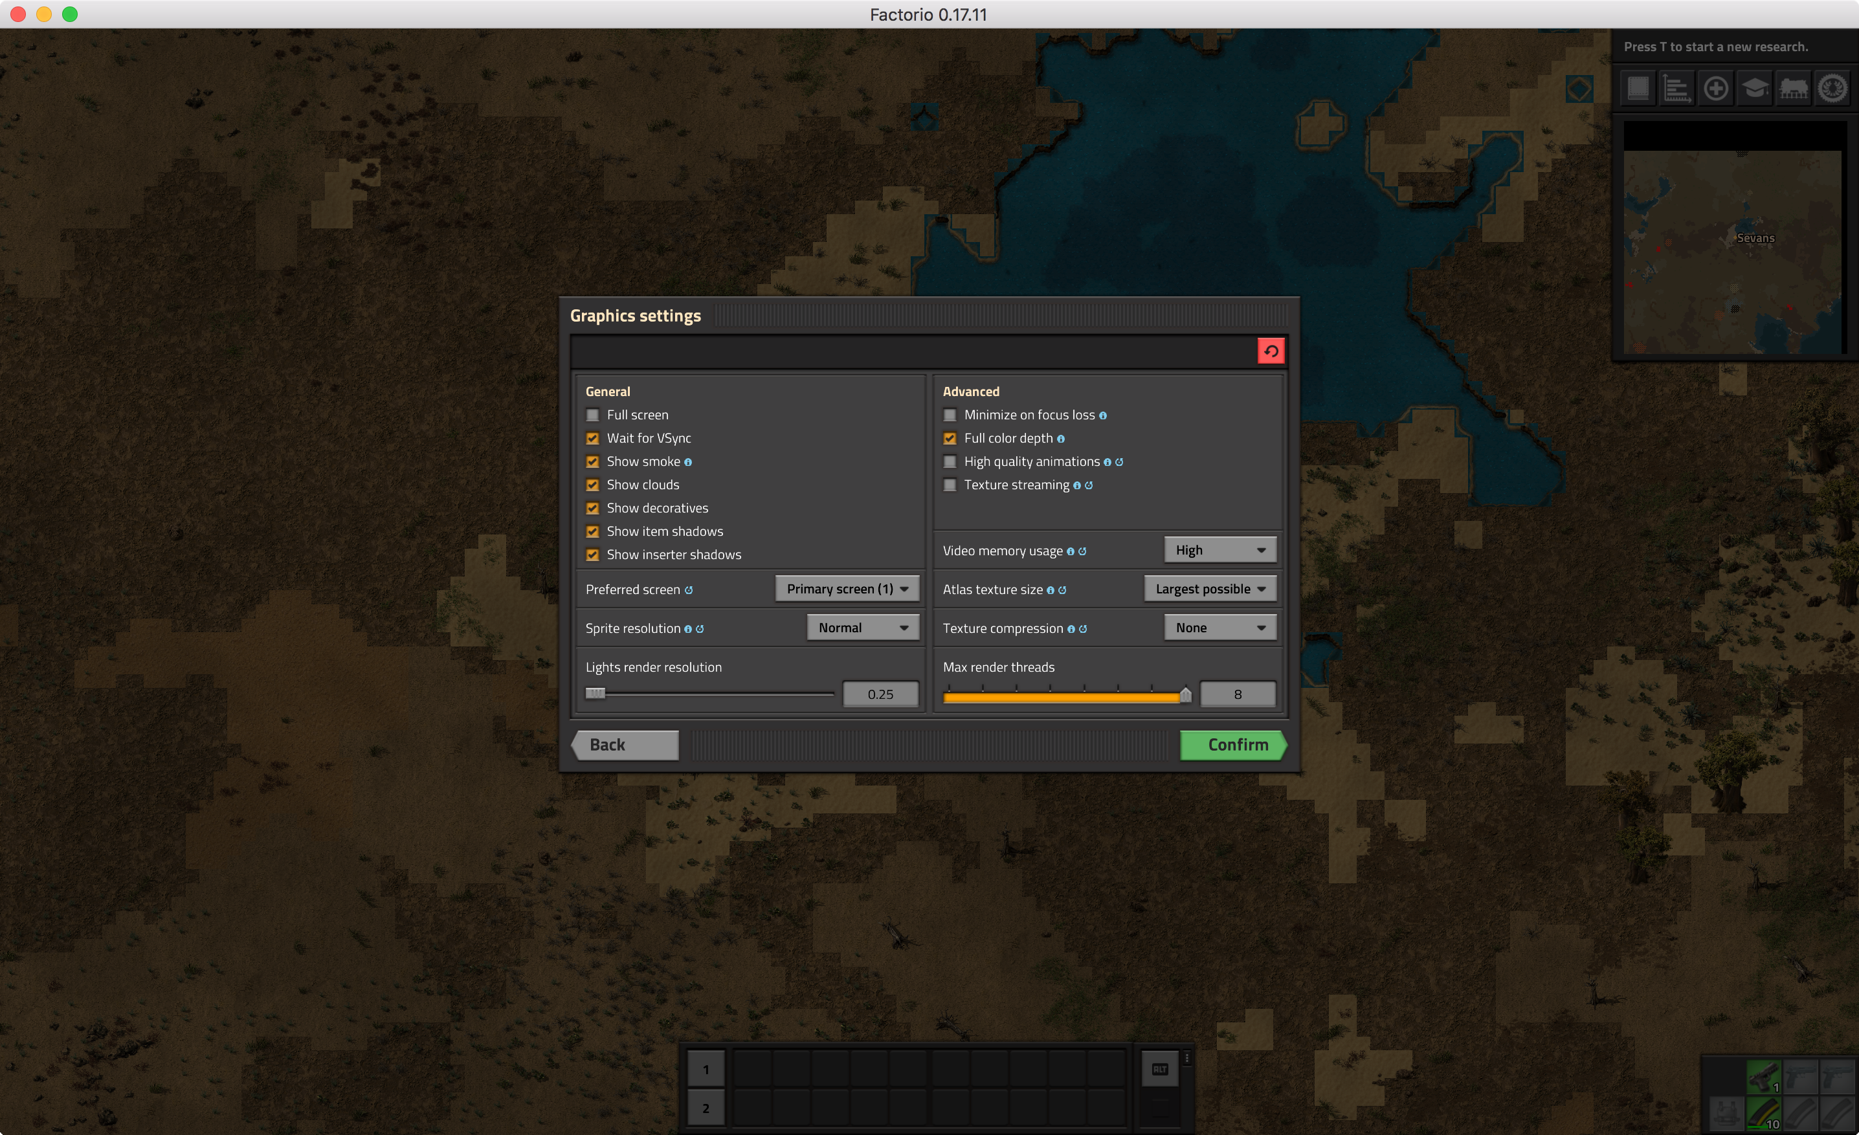Open the Preferred screen dropdown

(x=847, y=589)
